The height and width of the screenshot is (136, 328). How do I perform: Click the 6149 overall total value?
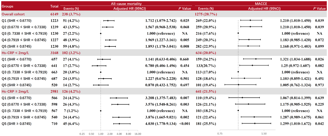click(x=54, y=14)
